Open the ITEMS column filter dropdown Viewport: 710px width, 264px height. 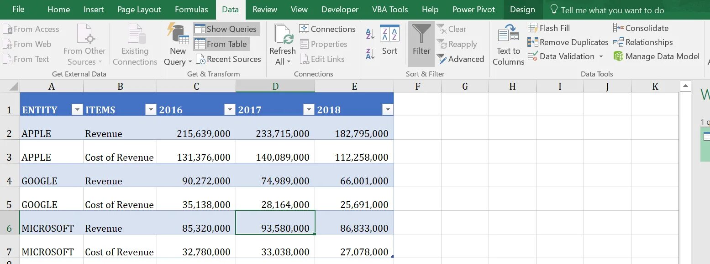click(151, 109)
